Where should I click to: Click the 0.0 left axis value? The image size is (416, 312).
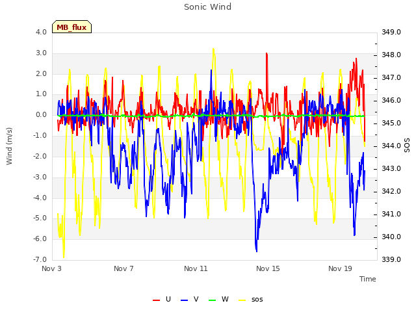[41, 114]
